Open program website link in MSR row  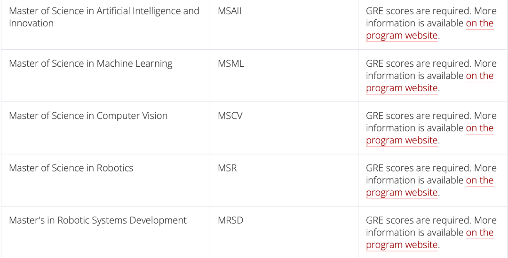click(402, 193)
